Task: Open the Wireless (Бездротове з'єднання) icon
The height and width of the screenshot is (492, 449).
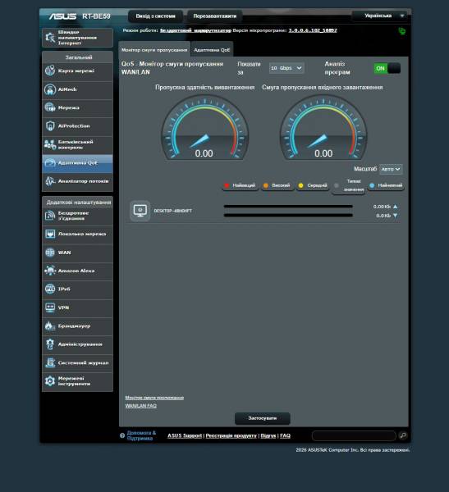Action: (x=50, y=216)
